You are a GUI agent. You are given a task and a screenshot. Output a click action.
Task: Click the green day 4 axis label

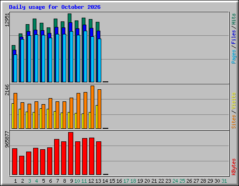pyautogui.click(x=36, y=181)
